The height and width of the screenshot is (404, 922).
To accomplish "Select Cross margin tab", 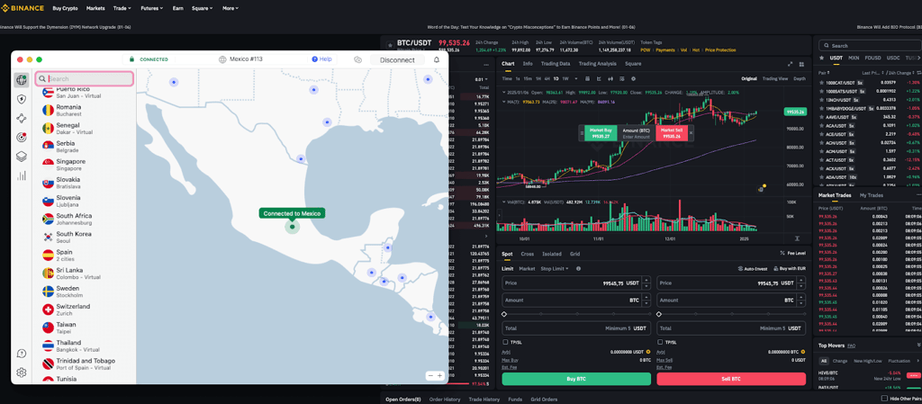I will (x=528, y=254).
